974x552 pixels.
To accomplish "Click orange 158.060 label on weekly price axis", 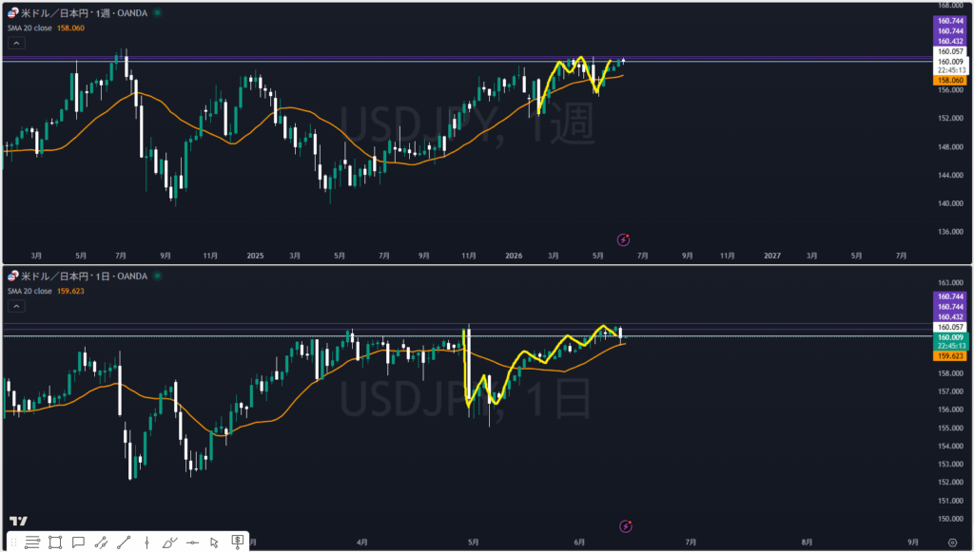I will coord(950,81).
